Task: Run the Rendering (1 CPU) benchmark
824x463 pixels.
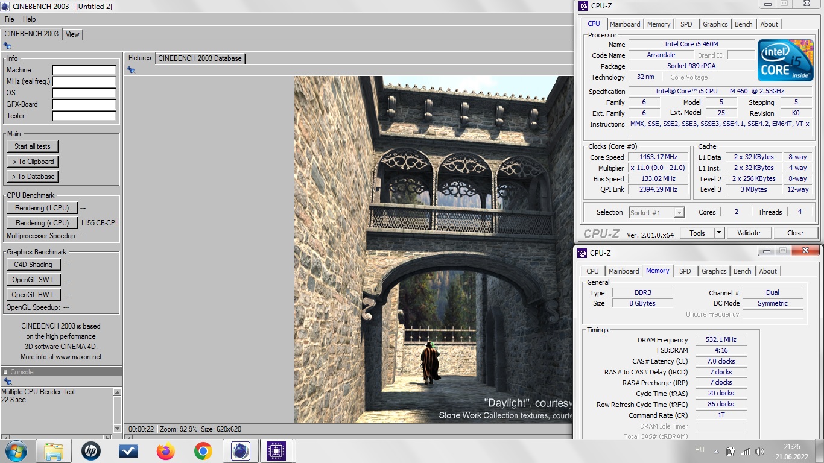Action: (x=42, y=208)
